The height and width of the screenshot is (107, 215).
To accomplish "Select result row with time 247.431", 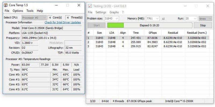I will [x=148, y=38].
